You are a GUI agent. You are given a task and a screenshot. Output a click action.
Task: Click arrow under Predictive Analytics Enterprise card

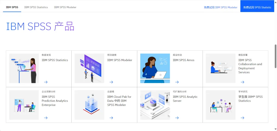(x=46, y=118)
